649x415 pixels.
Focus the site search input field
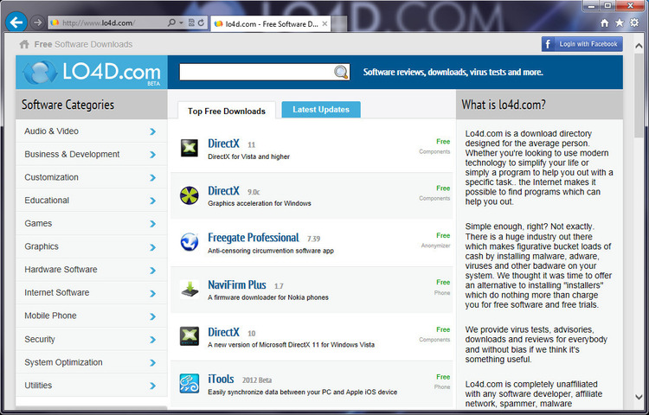pyautogui.click(x=257, y=72)
